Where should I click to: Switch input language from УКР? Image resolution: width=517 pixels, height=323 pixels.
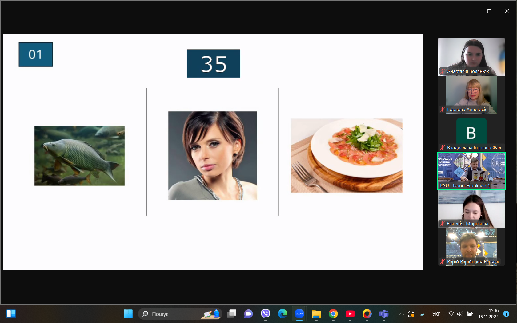tap(436, 314)
